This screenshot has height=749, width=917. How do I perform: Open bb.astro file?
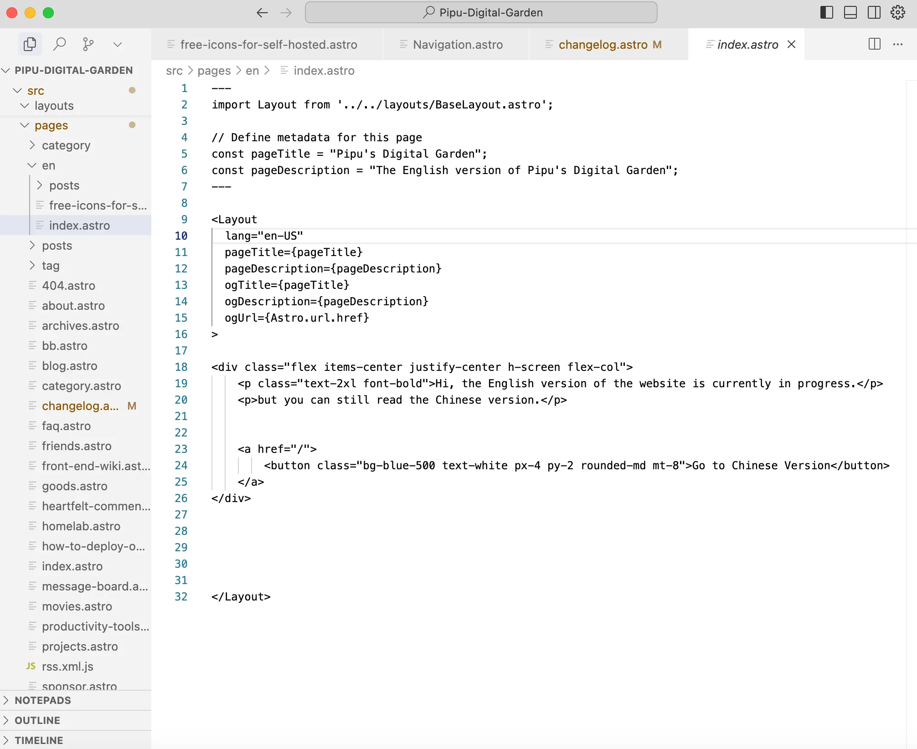[76, 346]
